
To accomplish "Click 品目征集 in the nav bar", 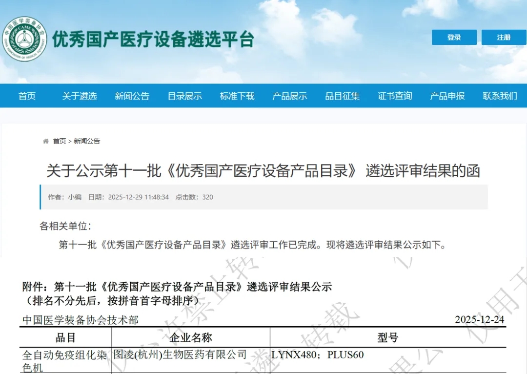I will (x=343, y=96).
